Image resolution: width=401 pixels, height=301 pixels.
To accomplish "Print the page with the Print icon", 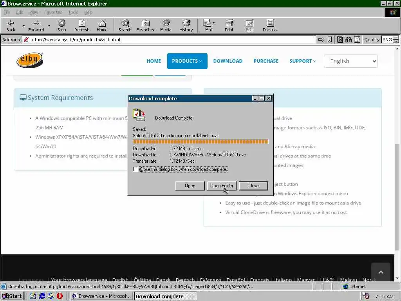I will click(229, 25).
